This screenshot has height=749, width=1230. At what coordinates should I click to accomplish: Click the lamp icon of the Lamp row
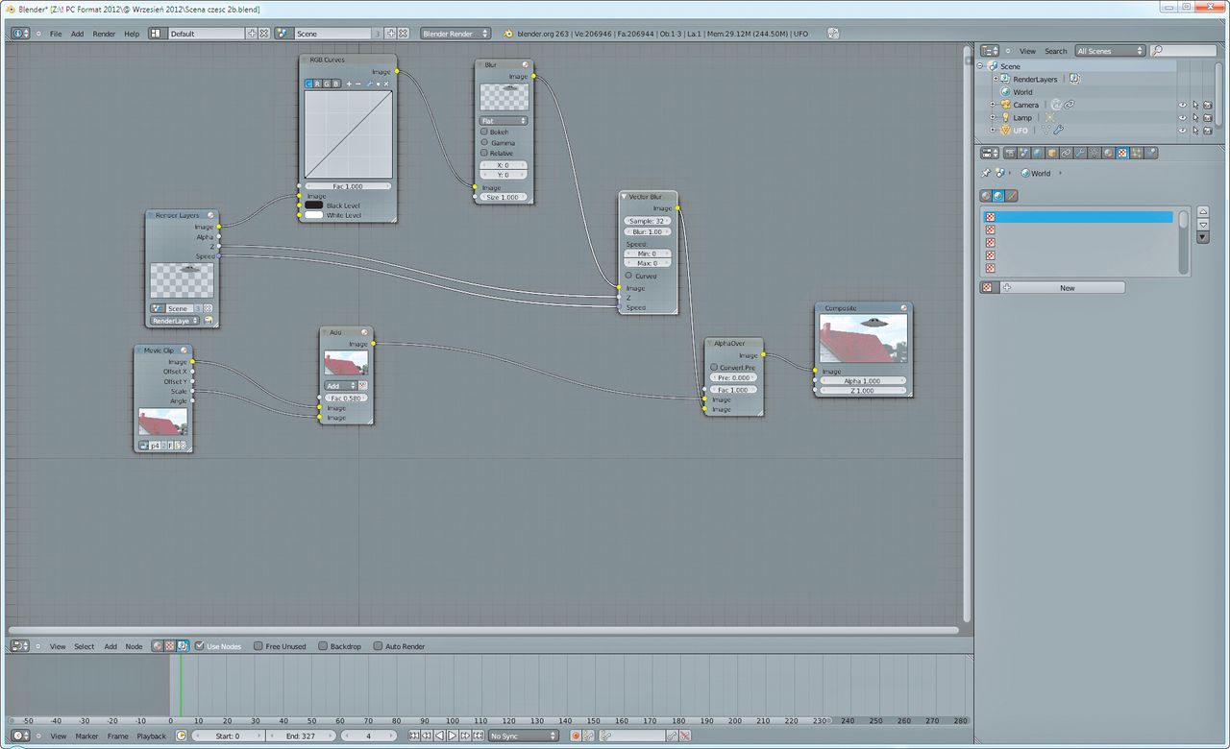point(1005,117)
